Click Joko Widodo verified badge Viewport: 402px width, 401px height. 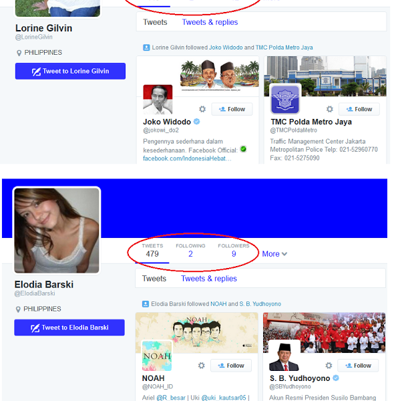(196, 122)
